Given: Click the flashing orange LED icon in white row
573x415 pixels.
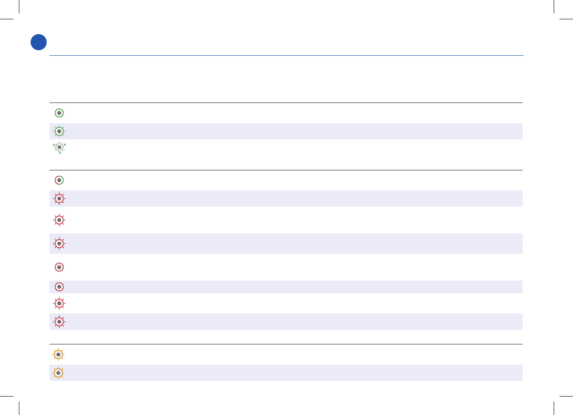Looking at the screenshot, I should pos(58,354).
